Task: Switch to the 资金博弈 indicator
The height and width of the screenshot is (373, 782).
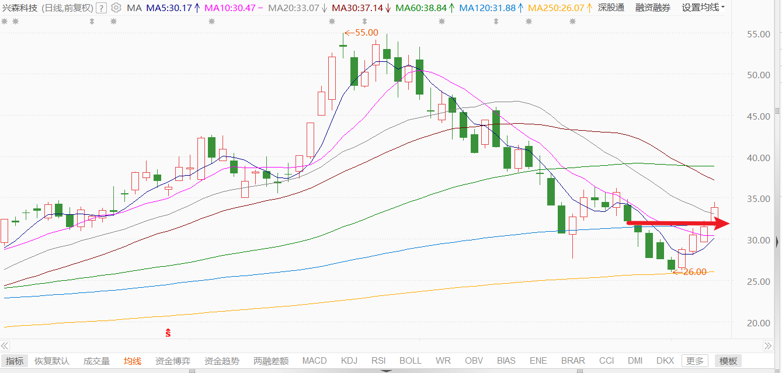Action: [x=173, y=361]
